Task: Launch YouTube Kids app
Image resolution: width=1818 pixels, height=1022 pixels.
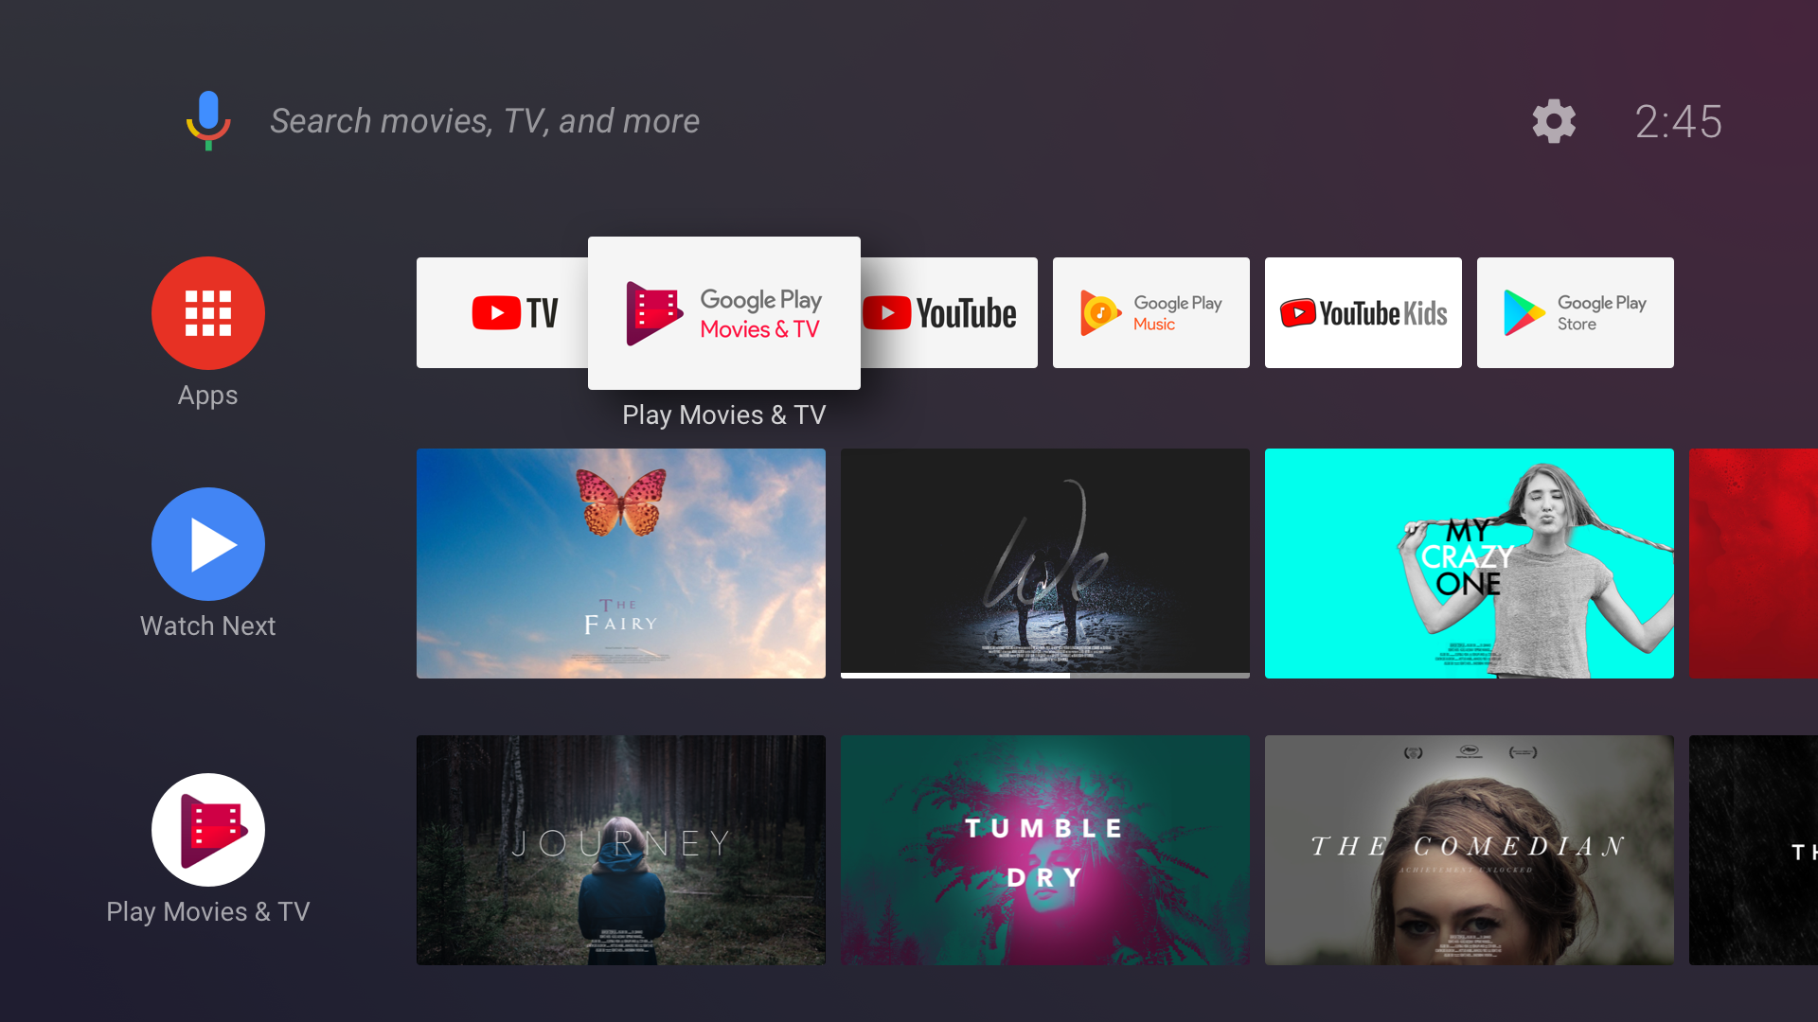Action: (1363, 313)
